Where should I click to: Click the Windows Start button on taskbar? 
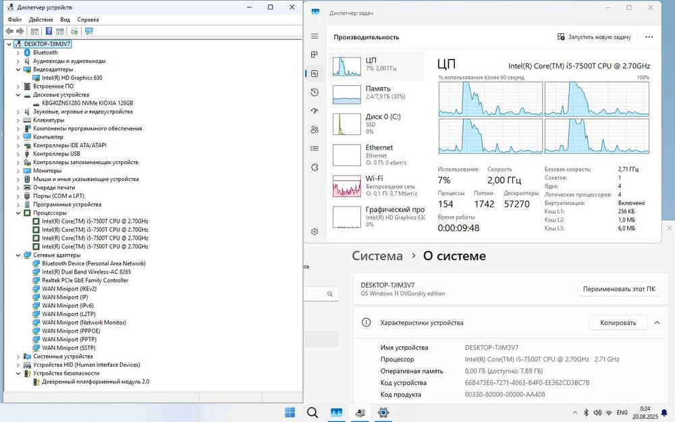[290, 413]
